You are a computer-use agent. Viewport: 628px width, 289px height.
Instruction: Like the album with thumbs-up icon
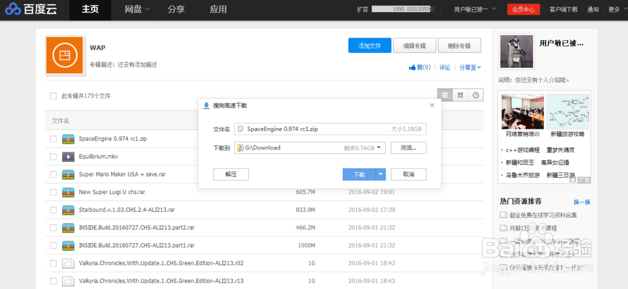coord(420,68)
